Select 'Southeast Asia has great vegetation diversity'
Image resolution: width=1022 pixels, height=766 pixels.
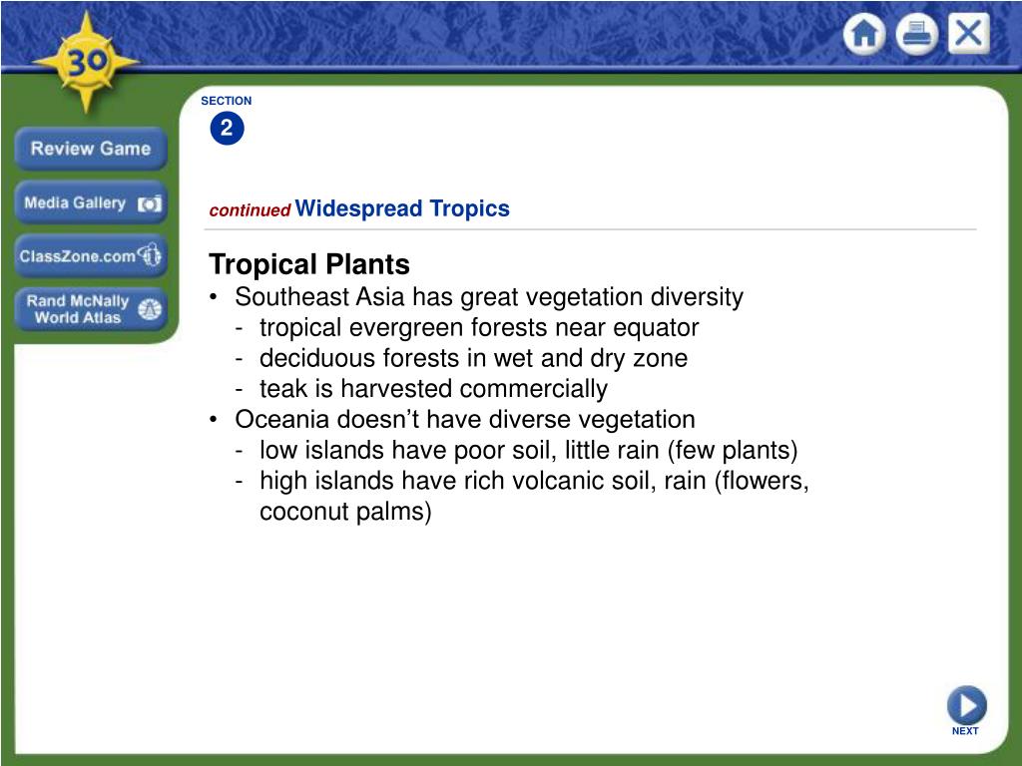489,297
